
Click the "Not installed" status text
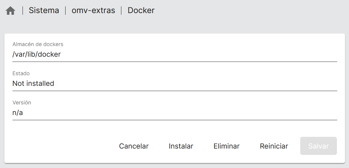tap(33, 83)
